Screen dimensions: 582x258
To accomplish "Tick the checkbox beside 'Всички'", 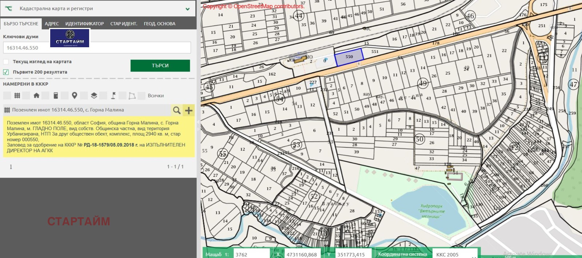I will pos(141,96).
